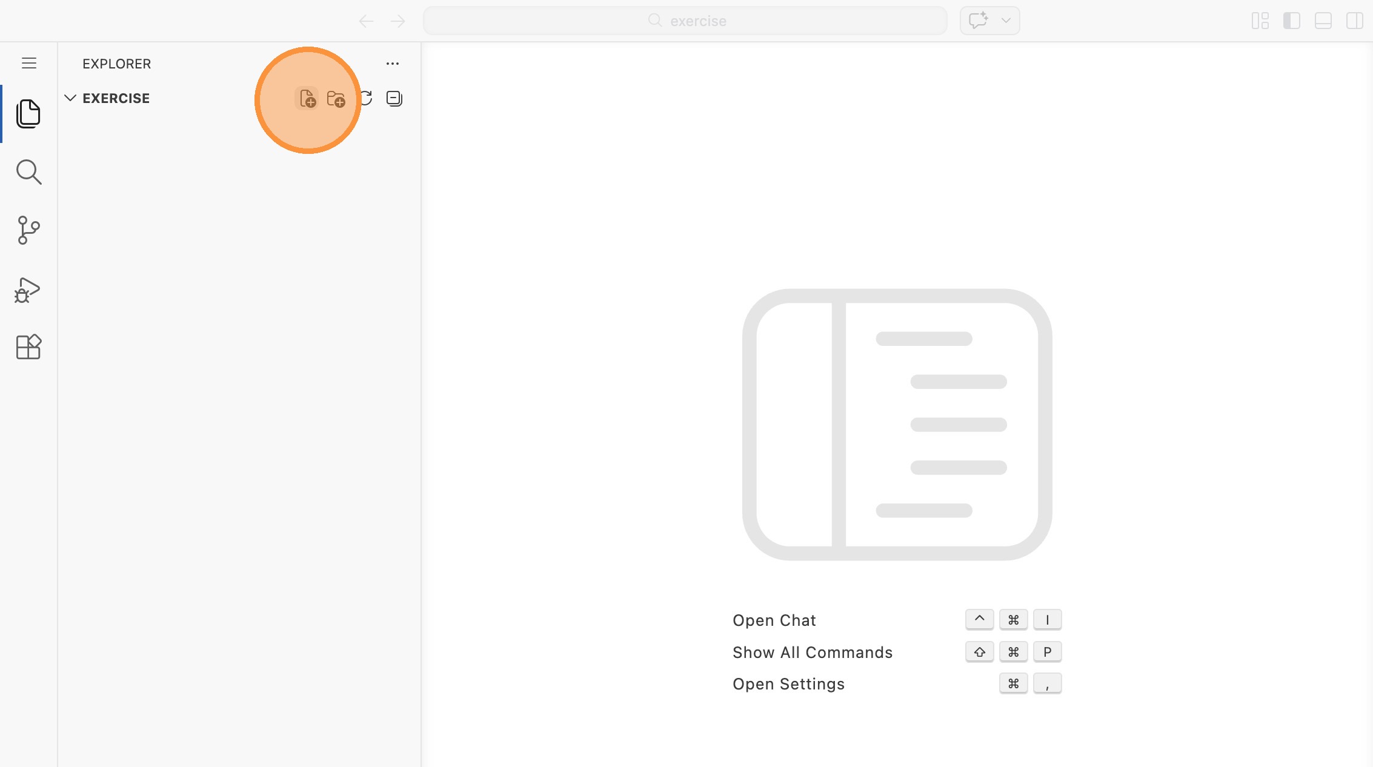Open the Search view icon

28,172
